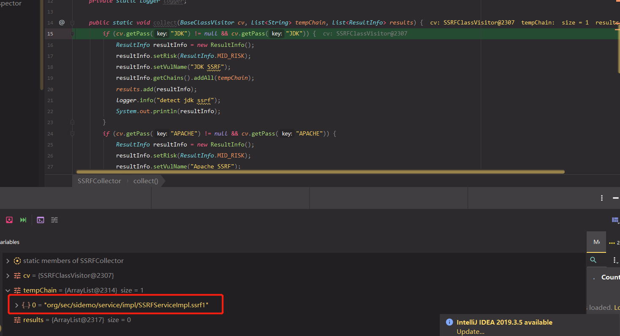Image resolution: width=620 pixels, height=336 pixels.
Task: Click the Update... link in notification
Action: pyautogui.click(x=471, y=331)
